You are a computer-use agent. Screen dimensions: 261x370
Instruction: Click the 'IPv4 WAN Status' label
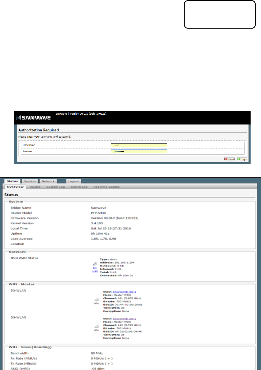[x=24, y=258]
